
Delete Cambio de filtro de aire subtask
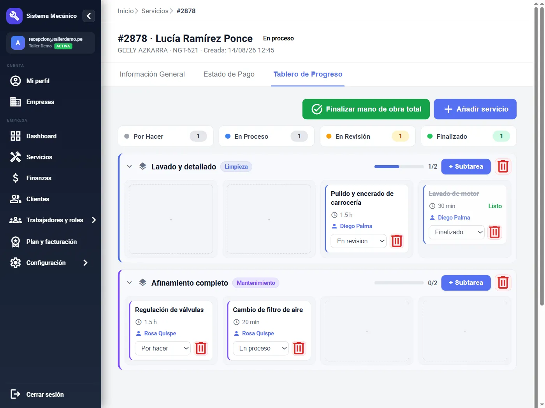(299, 348)
